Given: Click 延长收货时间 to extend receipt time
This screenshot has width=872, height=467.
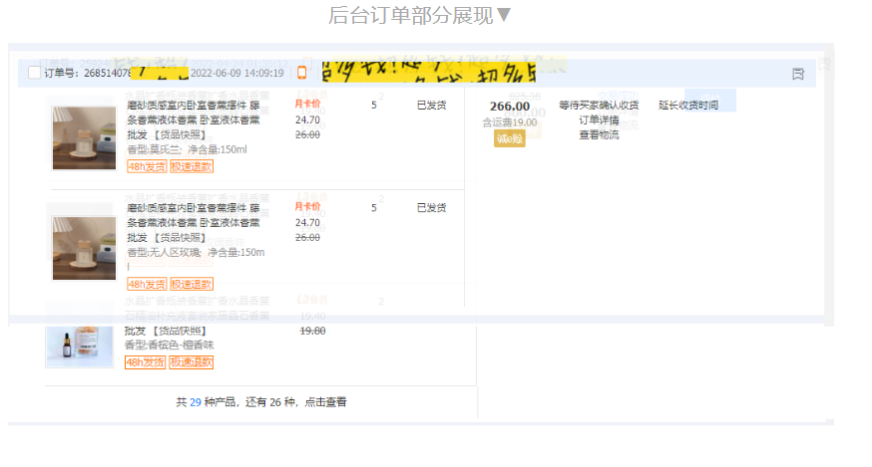Looking at the screenshot, I should pos(687,106).
